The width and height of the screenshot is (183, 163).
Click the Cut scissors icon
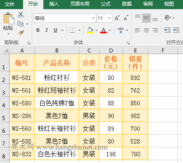pyautogui.click(x=21, y=15)
